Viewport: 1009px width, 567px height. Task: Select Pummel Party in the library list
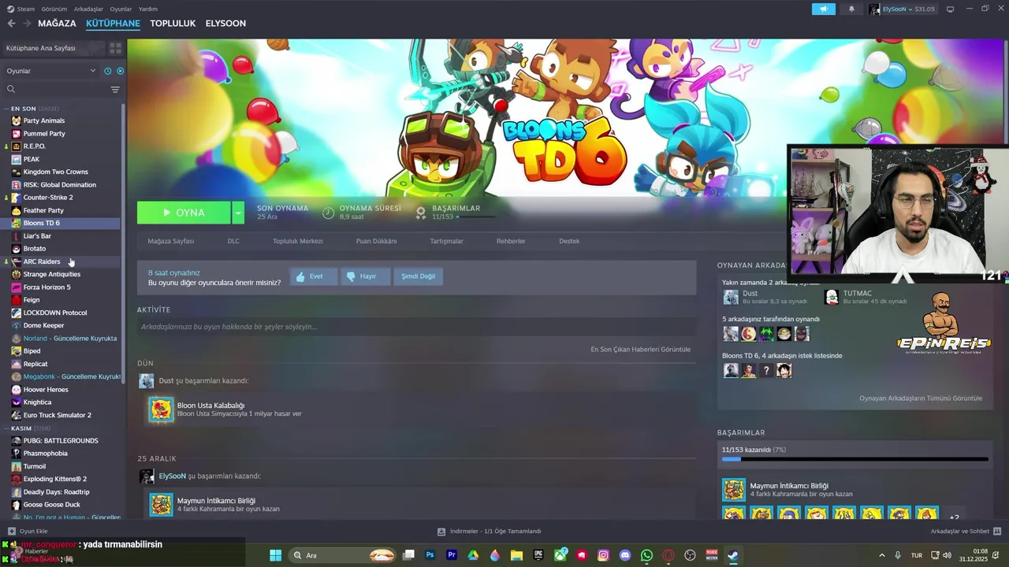(x=44, y=134)
